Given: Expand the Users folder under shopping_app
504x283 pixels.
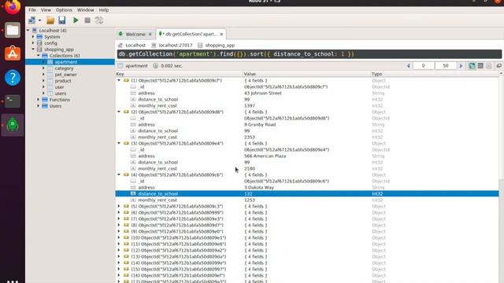Looking at the screenshot, I should click(39, 106).
